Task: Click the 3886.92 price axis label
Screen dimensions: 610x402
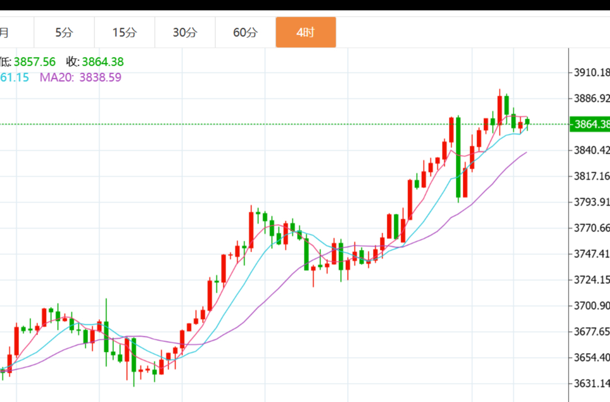Action: point(592,98)
